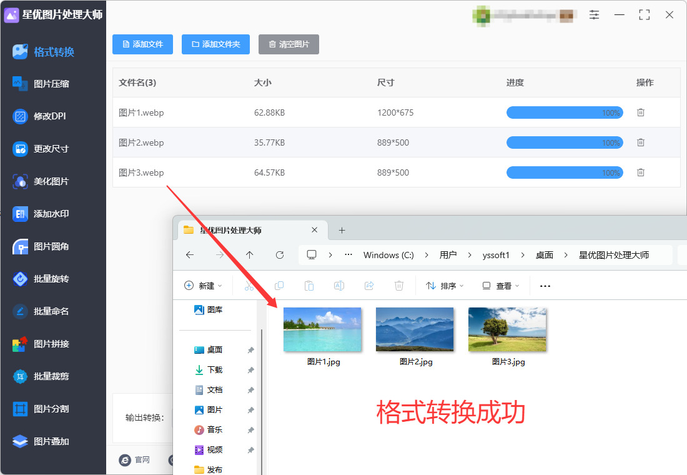Remove 图片2.webp using its trash icon

click(641, 142)
